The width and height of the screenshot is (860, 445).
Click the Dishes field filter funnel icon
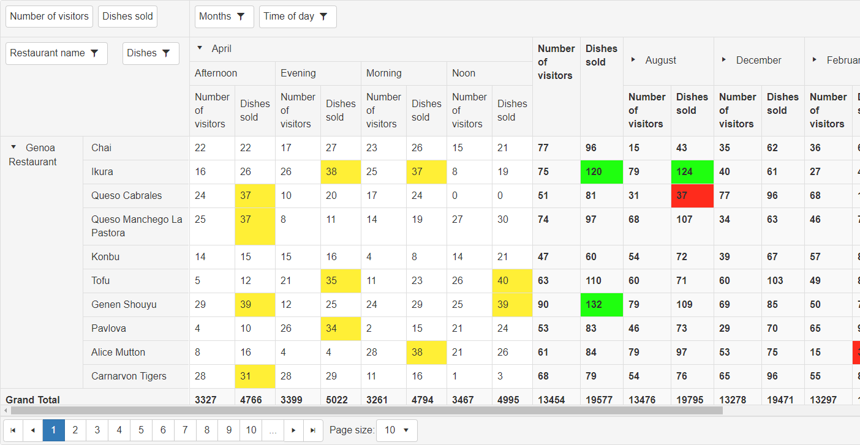point(166,53)
